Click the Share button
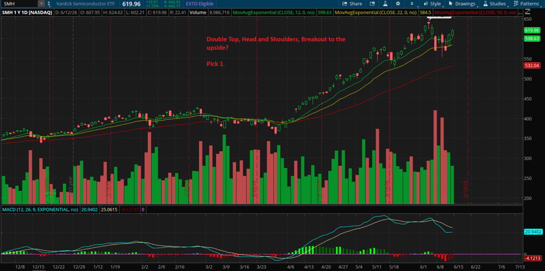This screenshot has height=271, width=545. click(352, 4)
